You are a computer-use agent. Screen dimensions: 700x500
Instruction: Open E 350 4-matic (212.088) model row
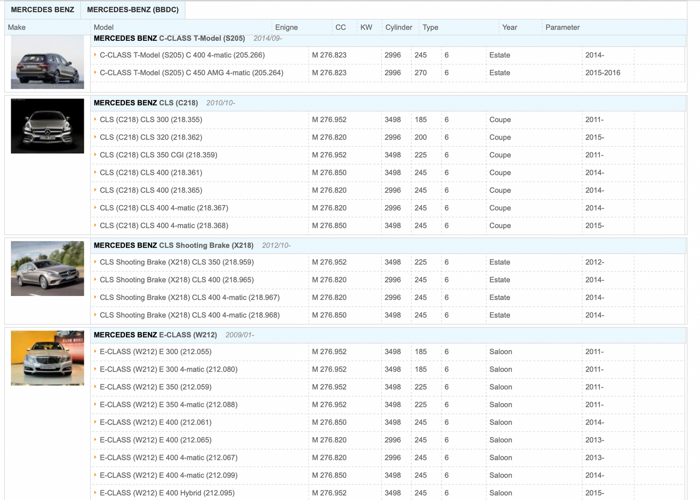click(x=169, y=405)
